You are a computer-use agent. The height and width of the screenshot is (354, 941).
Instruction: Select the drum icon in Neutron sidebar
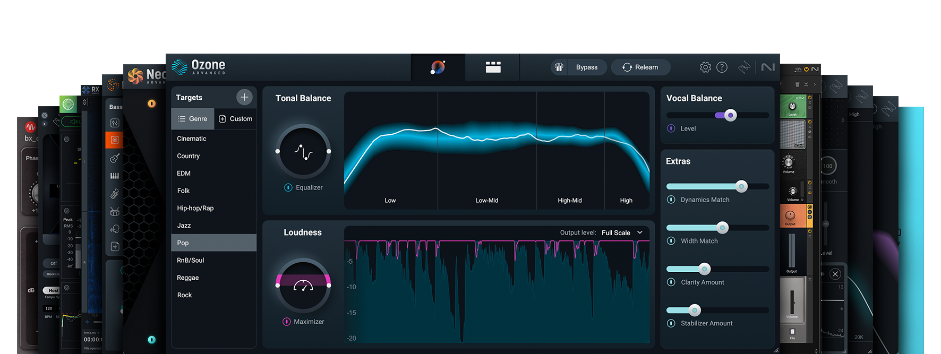pyautogui.click(x=115, y=211)
